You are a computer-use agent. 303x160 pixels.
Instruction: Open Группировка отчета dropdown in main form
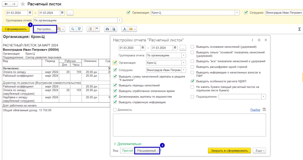pos(120,20)
